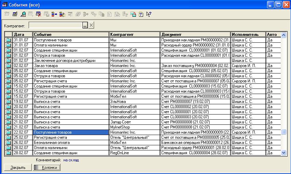The image size is (291, 174).
Task: Click the Контрагент cell Запад-Софт
Action: (x=135, y=122)
